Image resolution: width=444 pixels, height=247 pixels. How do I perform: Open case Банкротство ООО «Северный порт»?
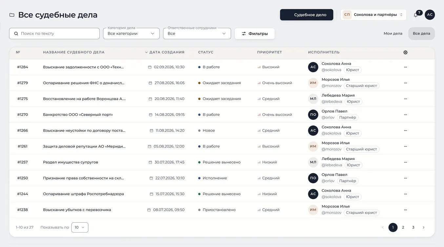[x=78, y=115]
